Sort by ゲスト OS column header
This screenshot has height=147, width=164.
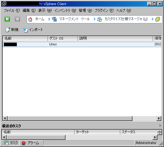pos(63,38)
